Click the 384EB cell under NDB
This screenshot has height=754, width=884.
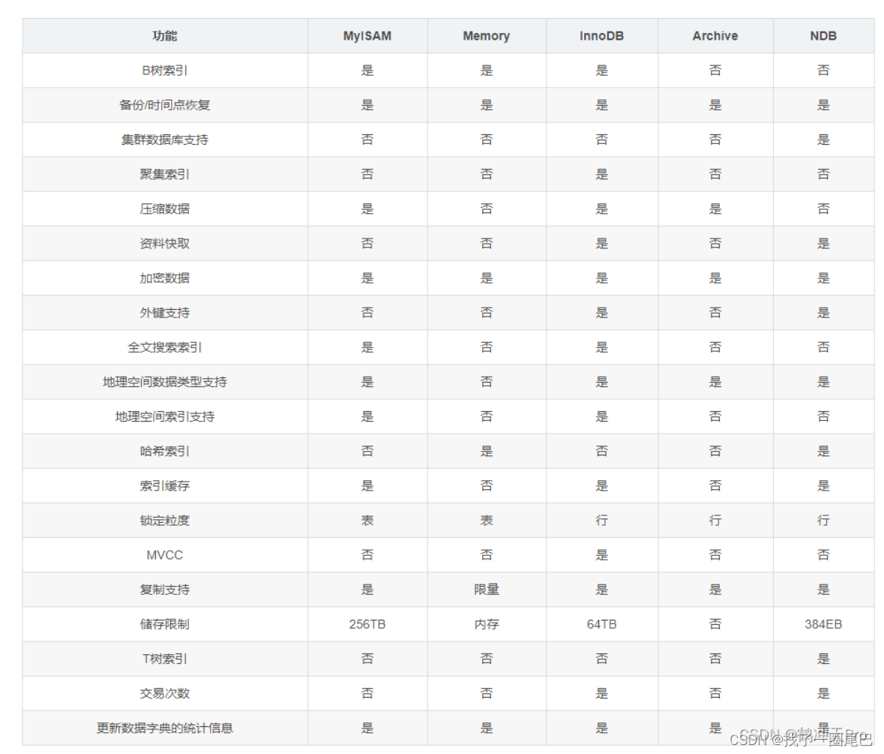click(823, 624)
